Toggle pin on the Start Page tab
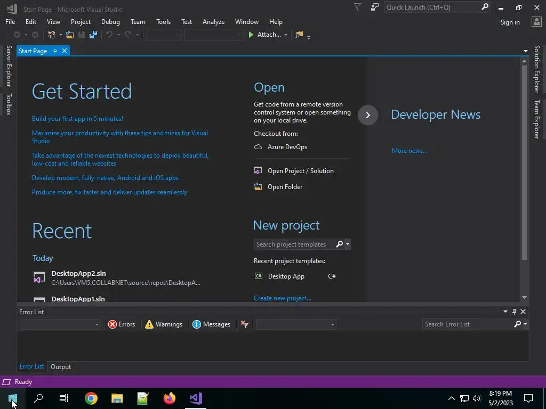This screenshot has width=546, height=409. [55, 51]
